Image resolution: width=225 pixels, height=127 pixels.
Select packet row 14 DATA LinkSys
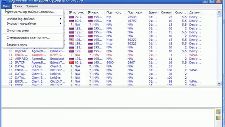tap(109, 66)
